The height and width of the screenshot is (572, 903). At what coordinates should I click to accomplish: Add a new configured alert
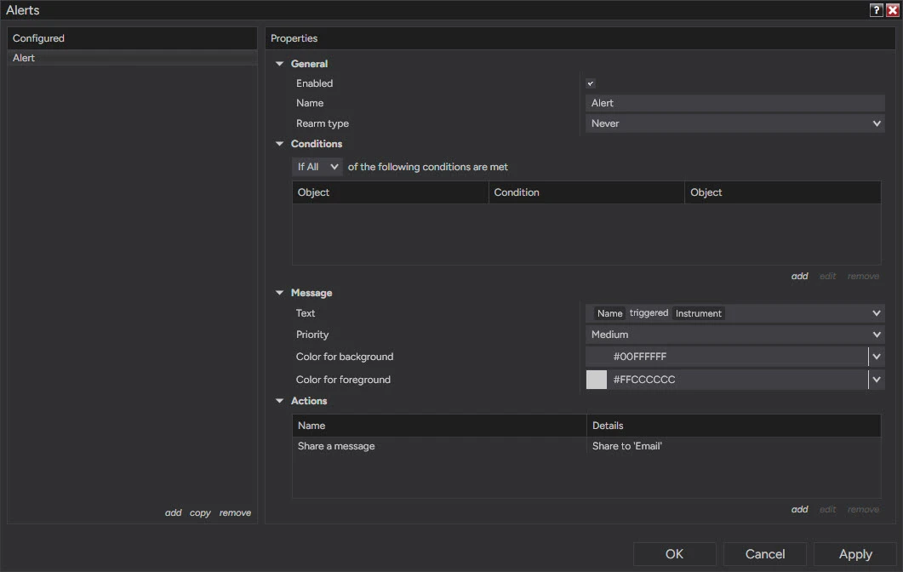[173, 512]
